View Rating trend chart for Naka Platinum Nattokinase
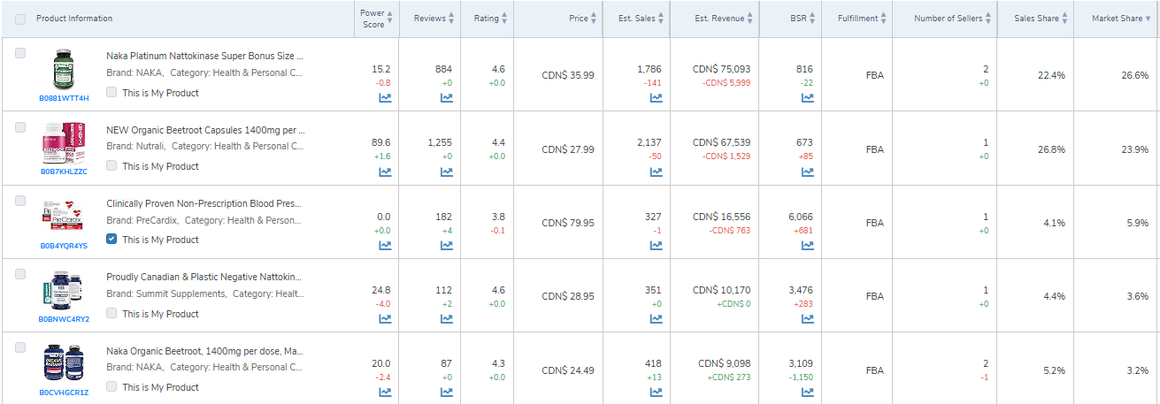 [x=497, y=98]
